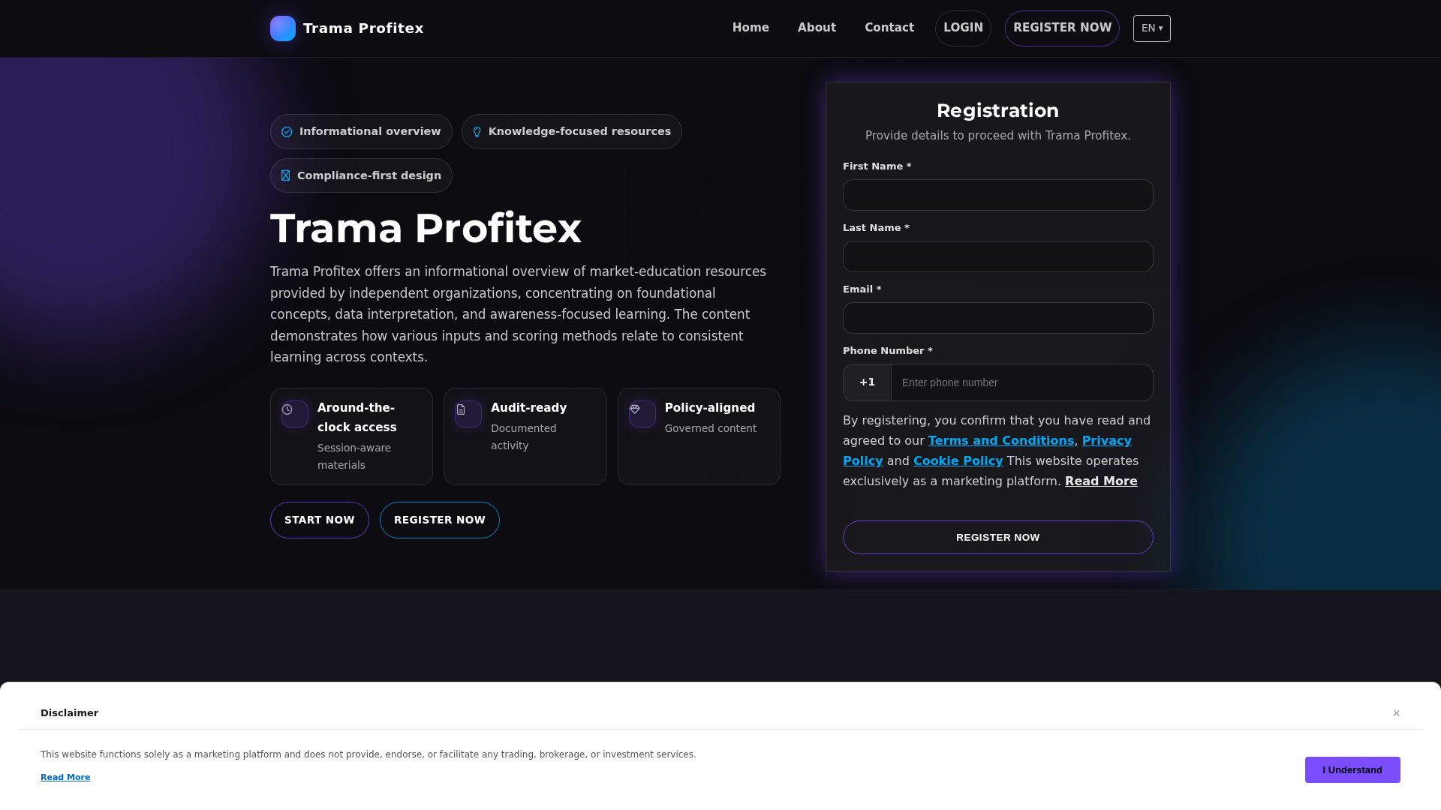Focus the Email input field
The height and width of the screenshot is (810, 1441).
tap(998, 318)
